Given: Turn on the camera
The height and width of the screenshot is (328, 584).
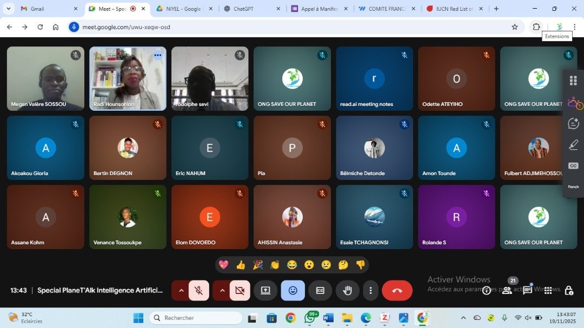Looking at the screenshot, I should pos(240,291).
